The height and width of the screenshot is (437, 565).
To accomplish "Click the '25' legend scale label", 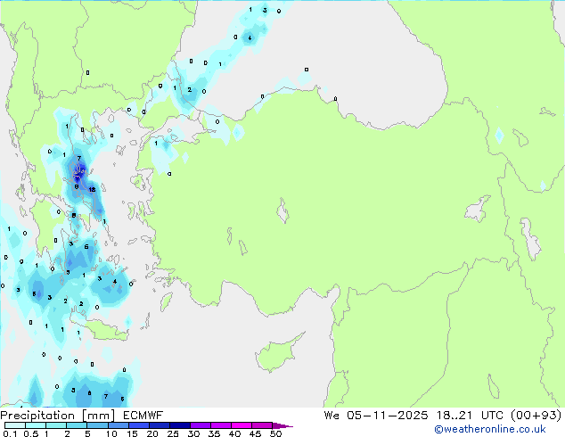I will click(173, 433).
